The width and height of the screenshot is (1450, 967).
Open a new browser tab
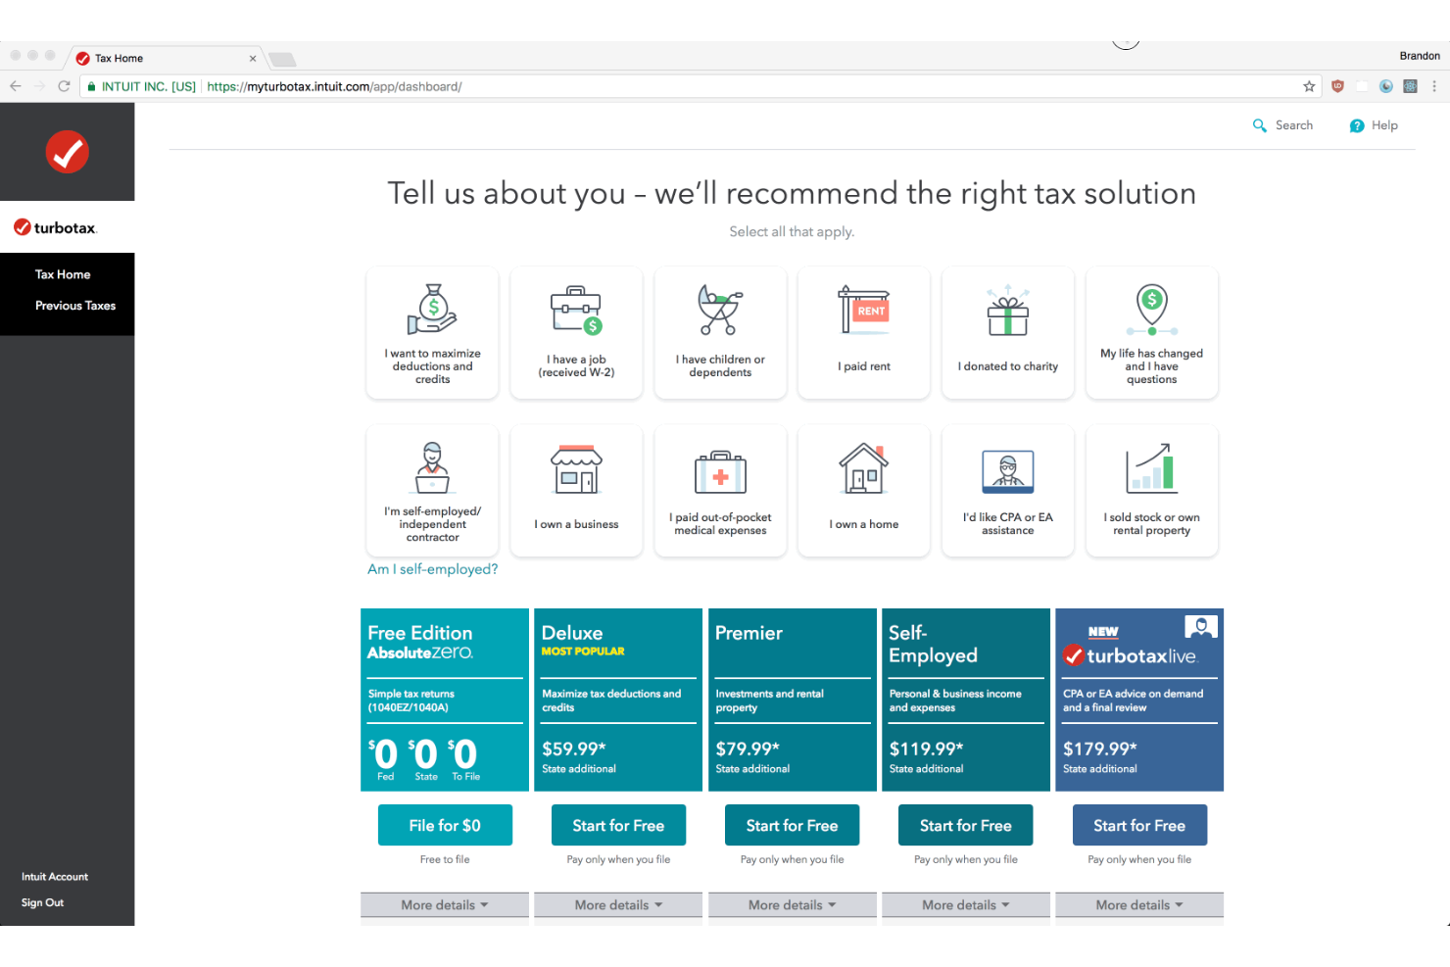[282, 59]
